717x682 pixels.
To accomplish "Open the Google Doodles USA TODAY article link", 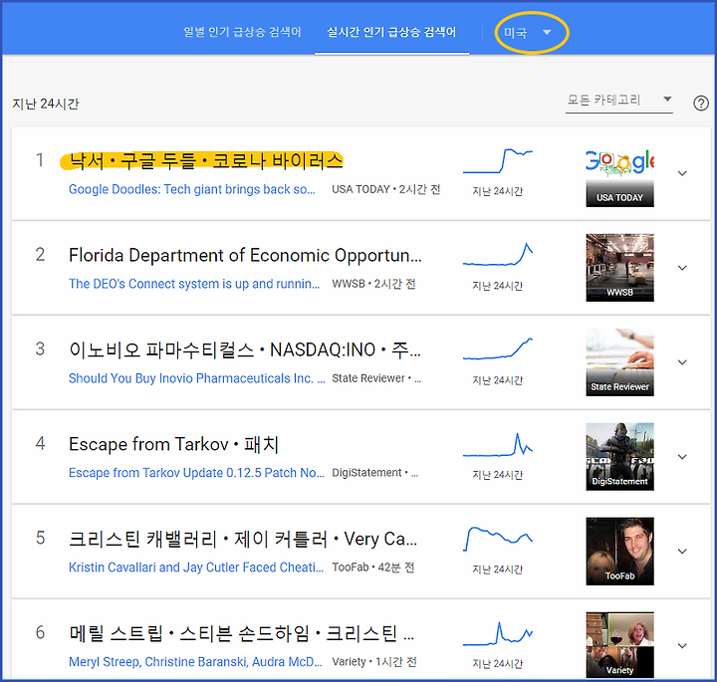I will point(192,189).
